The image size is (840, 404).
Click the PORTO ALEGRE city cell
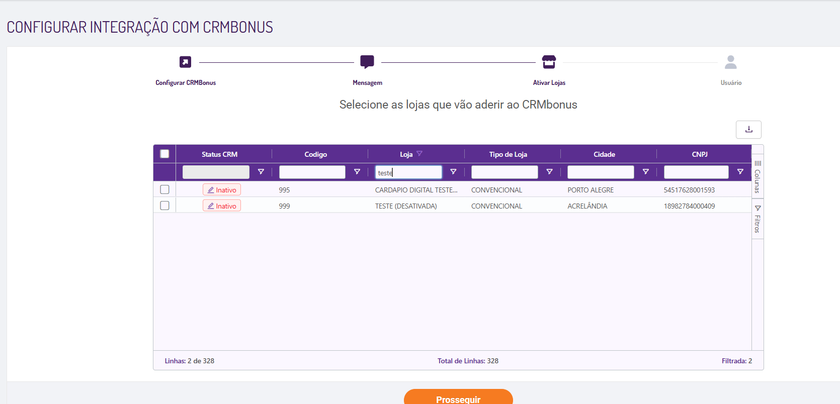(591, 190)
